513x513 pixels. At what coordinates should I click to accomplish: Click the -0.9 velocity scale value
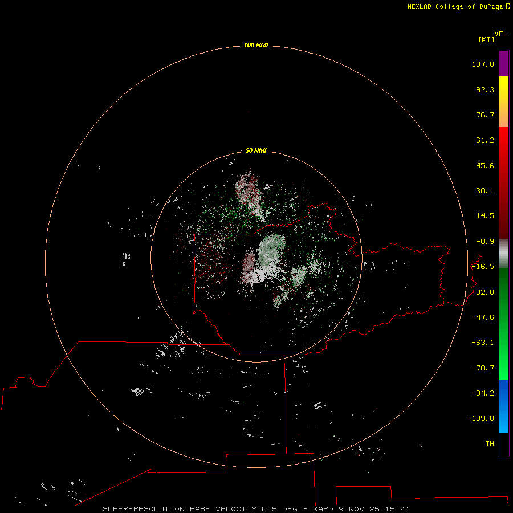[485, 242]
